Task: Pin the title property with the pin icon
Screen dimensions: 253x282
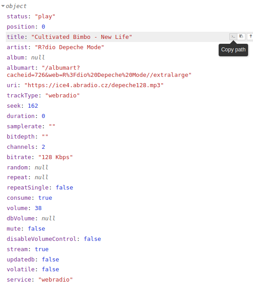Action: tap(250, 37)
